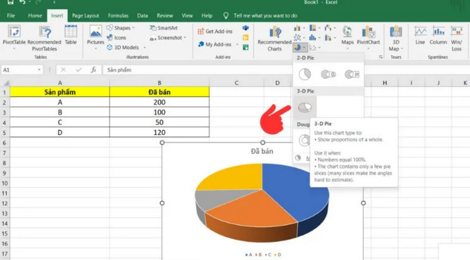
Task: Click the Get Add-ins button
Action: pyautogui.click(x=215, y=31)
